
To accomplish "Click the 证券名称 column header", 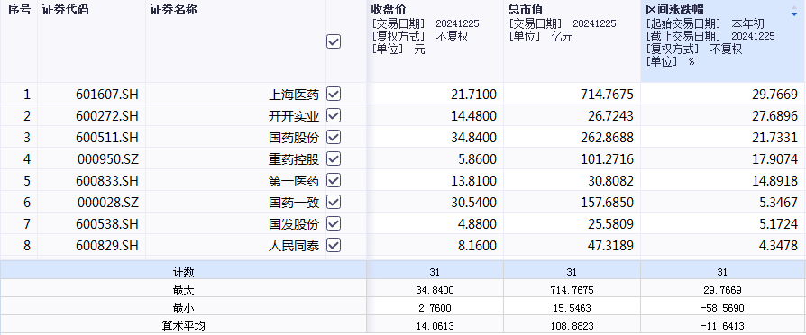I will tap(173, 9).
